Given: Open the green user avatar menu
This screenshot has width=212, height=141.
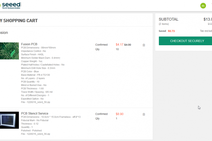Looking at the screenshot, I should (x=203, y=6).
